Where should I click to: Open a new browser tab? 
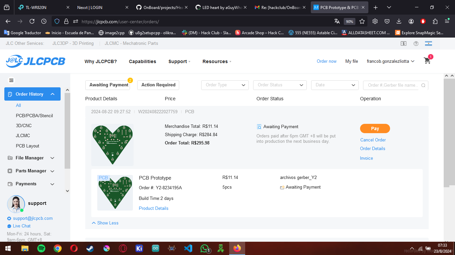pyautogui.click(x=376, y=7)
